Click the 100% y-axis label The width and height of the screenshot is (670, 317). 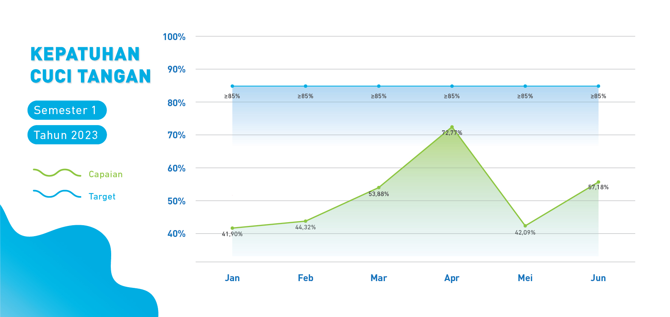[174, 37]
